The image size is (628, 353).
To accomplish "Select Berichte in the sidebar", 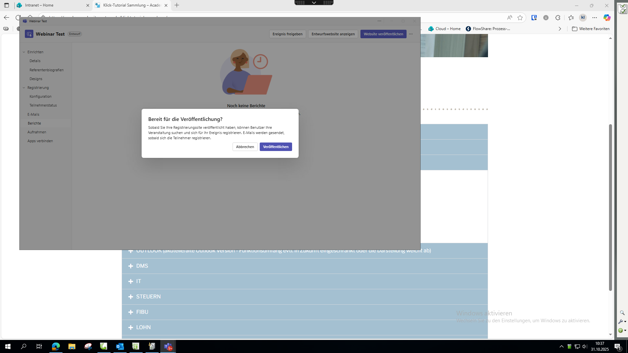I will [34, 123].
